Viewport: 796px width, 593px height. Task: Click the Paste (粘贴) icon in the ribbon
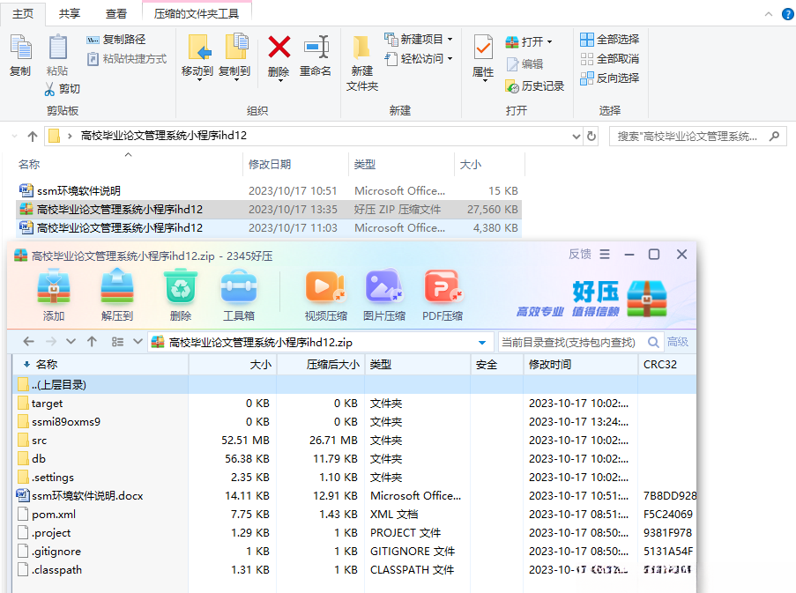(57, 48)
